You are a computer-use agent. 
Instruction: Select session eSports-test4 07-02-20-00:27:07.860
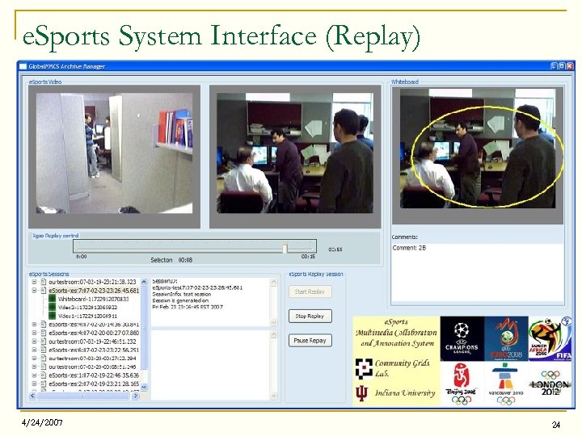pyautogui.click(x=94, y=333)
